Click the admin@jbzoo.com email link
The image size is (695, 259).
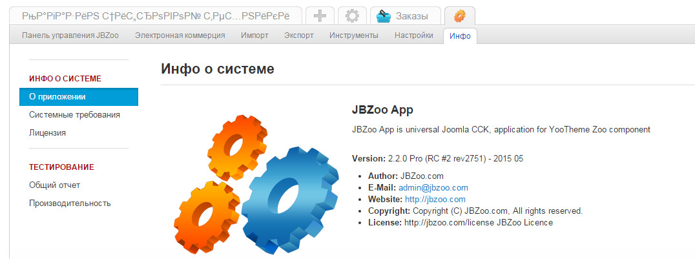433,187
